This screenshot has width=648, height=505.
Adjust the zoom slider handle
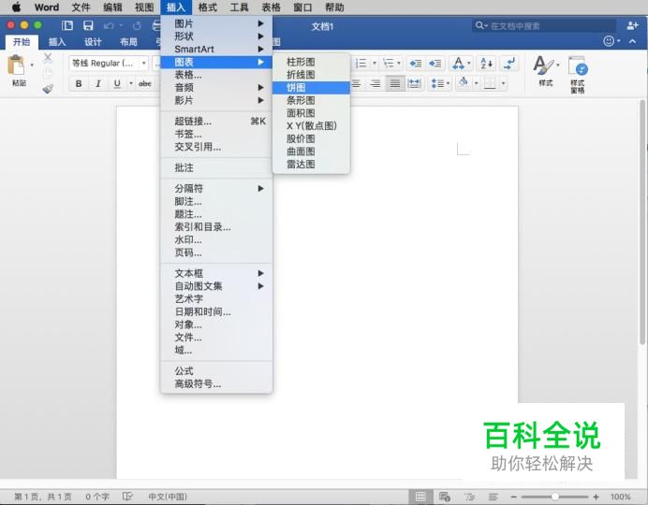click(555, 497)
